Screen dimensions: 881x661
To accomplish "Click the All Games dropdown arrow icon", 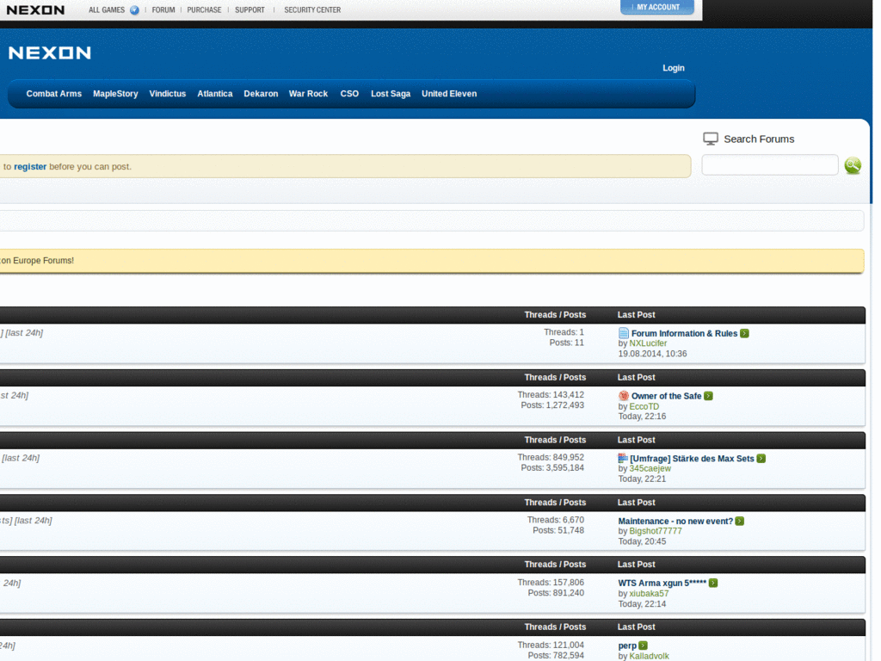I will [x=134, y=10].
